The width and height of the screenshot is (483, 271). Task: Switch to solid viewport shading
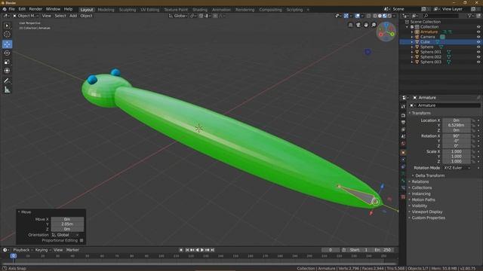[x=380, y=16]
